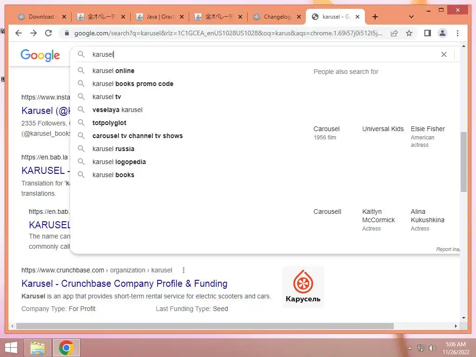The width and height of the screenshot is (476, 357).
Task: Open a new tab
Action: click(375, 17)
